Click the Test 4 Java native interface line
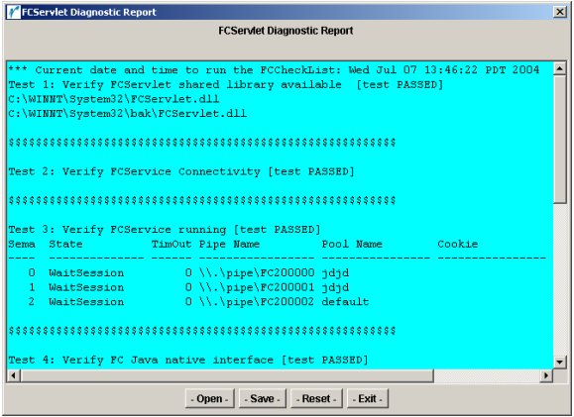574x417 pixels. [x=187, y=360]
